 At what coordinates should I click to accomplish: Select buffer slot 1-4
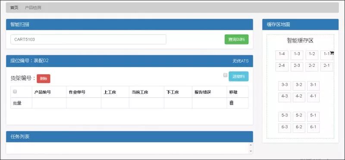click(282, 55)
